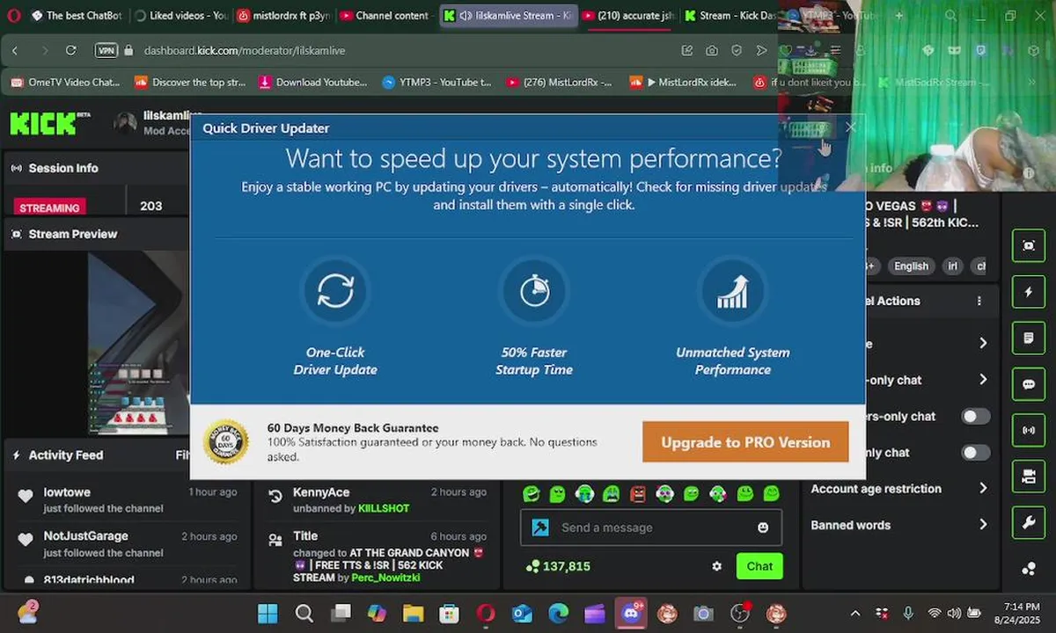Toggle the followers-only chat switch
Viewport: 1056px width, 633px height.
click(975, 416)
